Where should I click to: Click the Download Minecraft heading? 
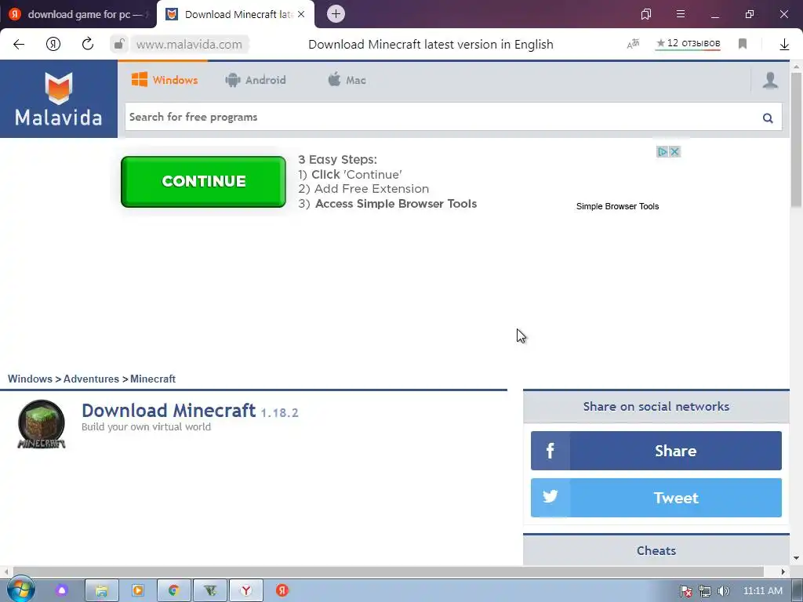click(169, 411)
